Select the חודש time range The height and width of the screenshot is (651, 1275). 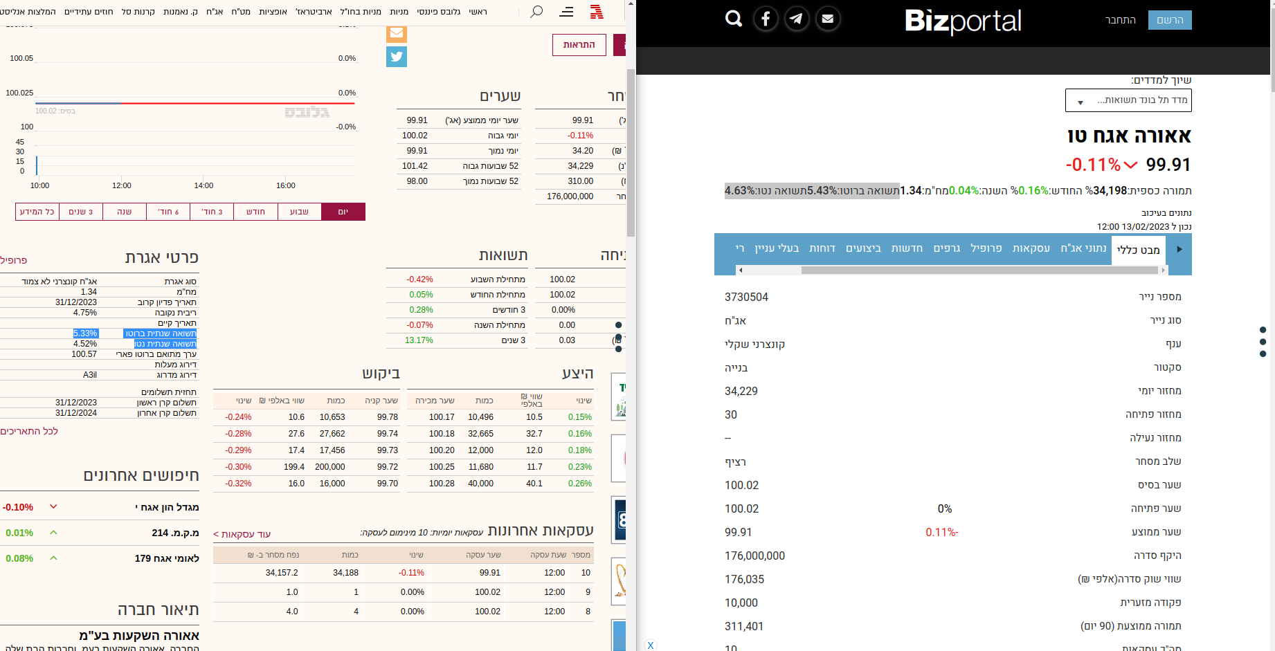(x=255, y=212)
